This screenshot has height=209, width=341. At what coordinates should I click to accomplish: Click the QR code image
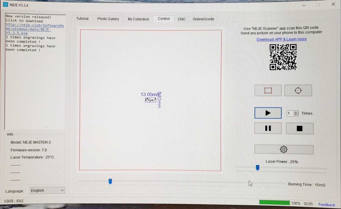coord(283,57)
